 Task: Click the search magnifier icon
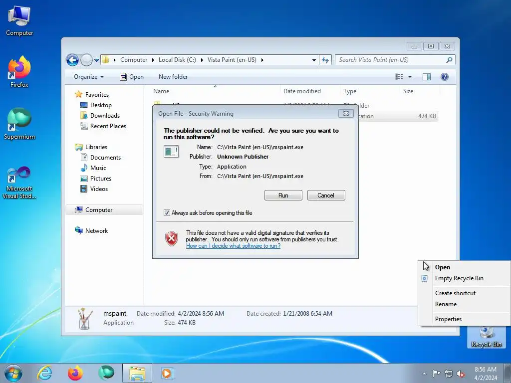pyautogui.click(x=449, y=60)
